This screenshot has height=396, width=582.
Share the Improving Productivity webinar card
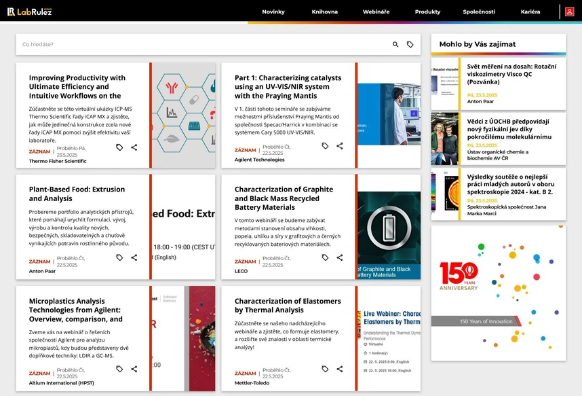pos(134,147)
